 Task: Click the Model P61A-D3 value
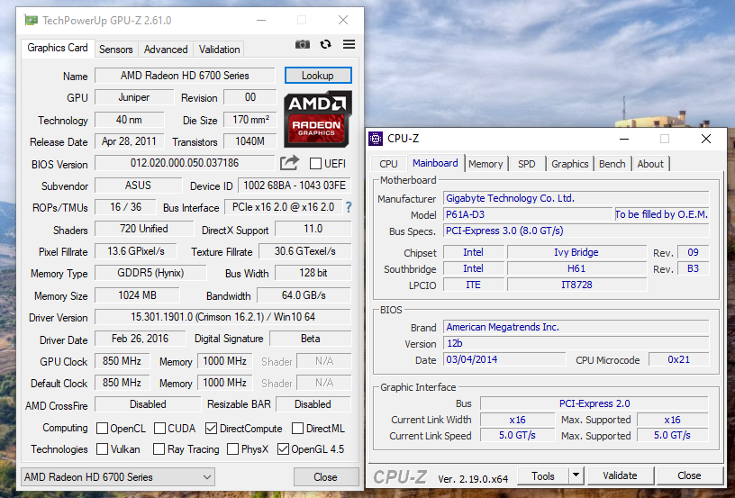click(528, 214)
